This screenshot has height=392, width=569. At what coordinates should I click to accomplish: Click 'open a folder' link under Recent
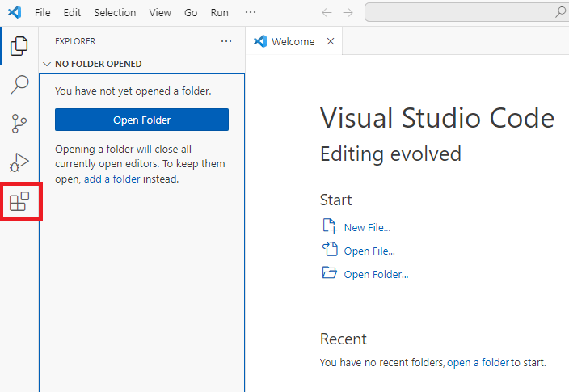pos(478,362)
